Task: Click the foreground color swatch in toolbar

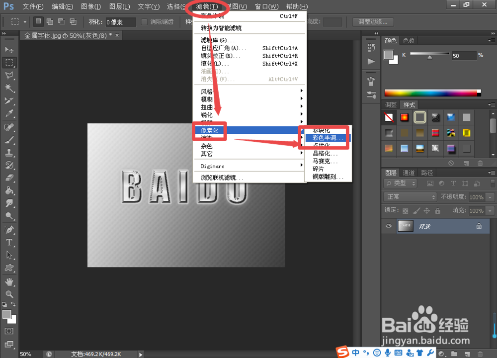Action: [x=6, y=314]
